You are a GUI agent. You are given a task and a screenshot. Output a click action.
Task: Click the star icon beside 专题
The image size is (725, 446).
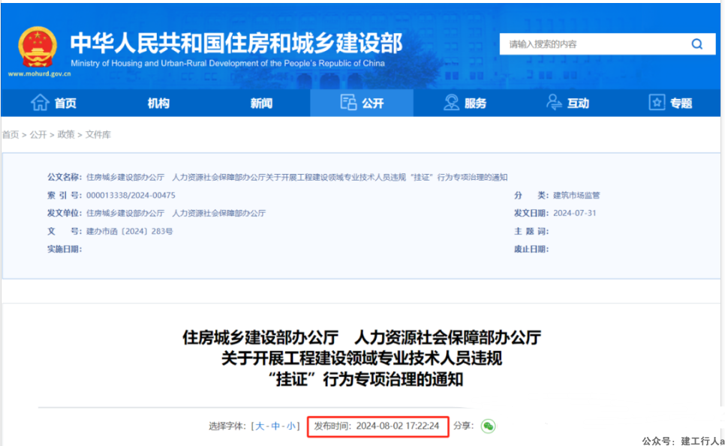click(657, 102)
